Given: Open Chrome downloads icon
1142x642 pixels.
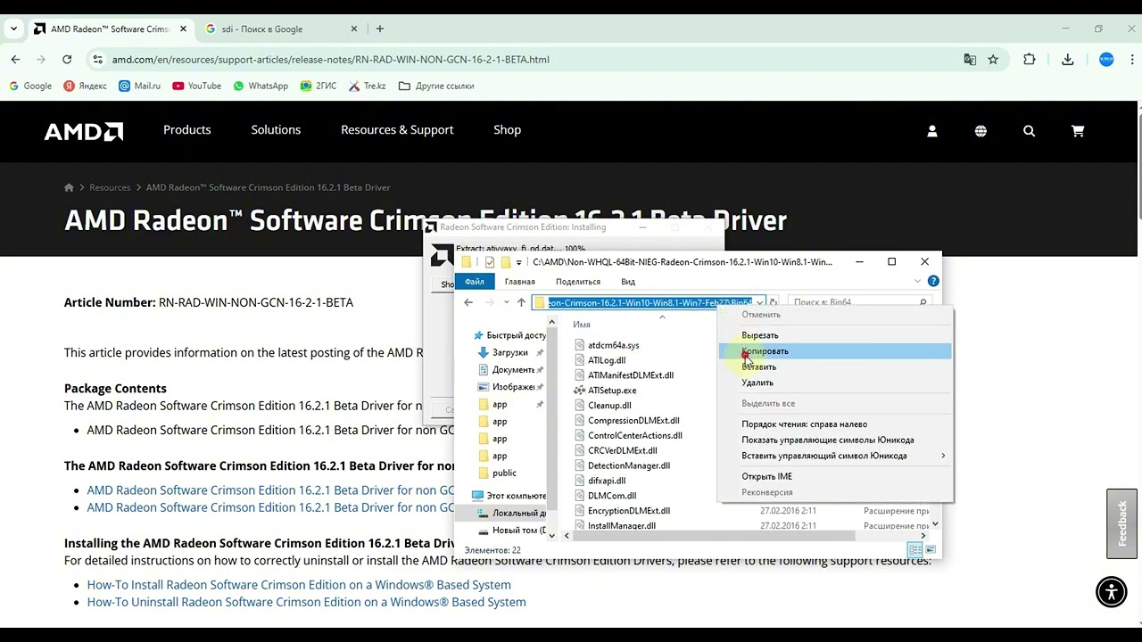Looking at the screenshot, I should click(1068, 60).
